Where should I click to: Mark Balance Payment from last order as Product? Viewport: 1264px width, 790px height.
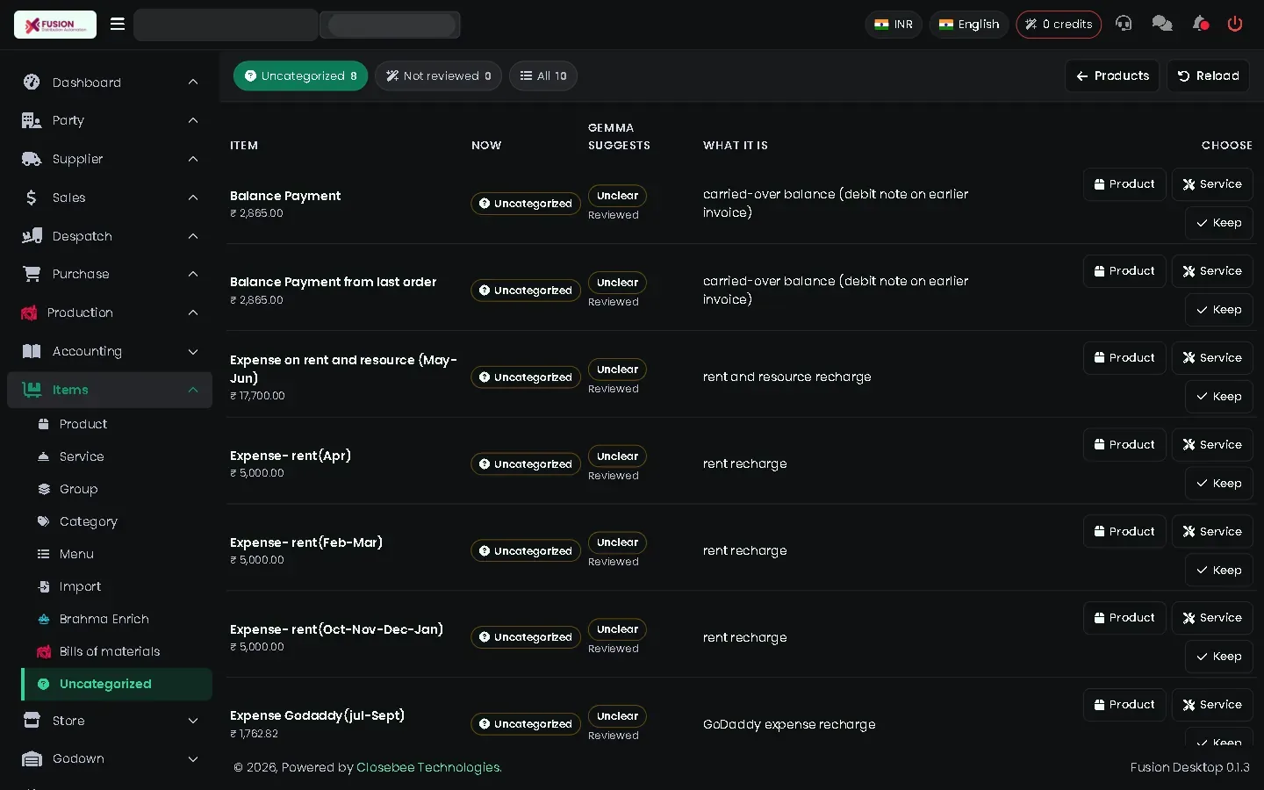pos(1124,271)
